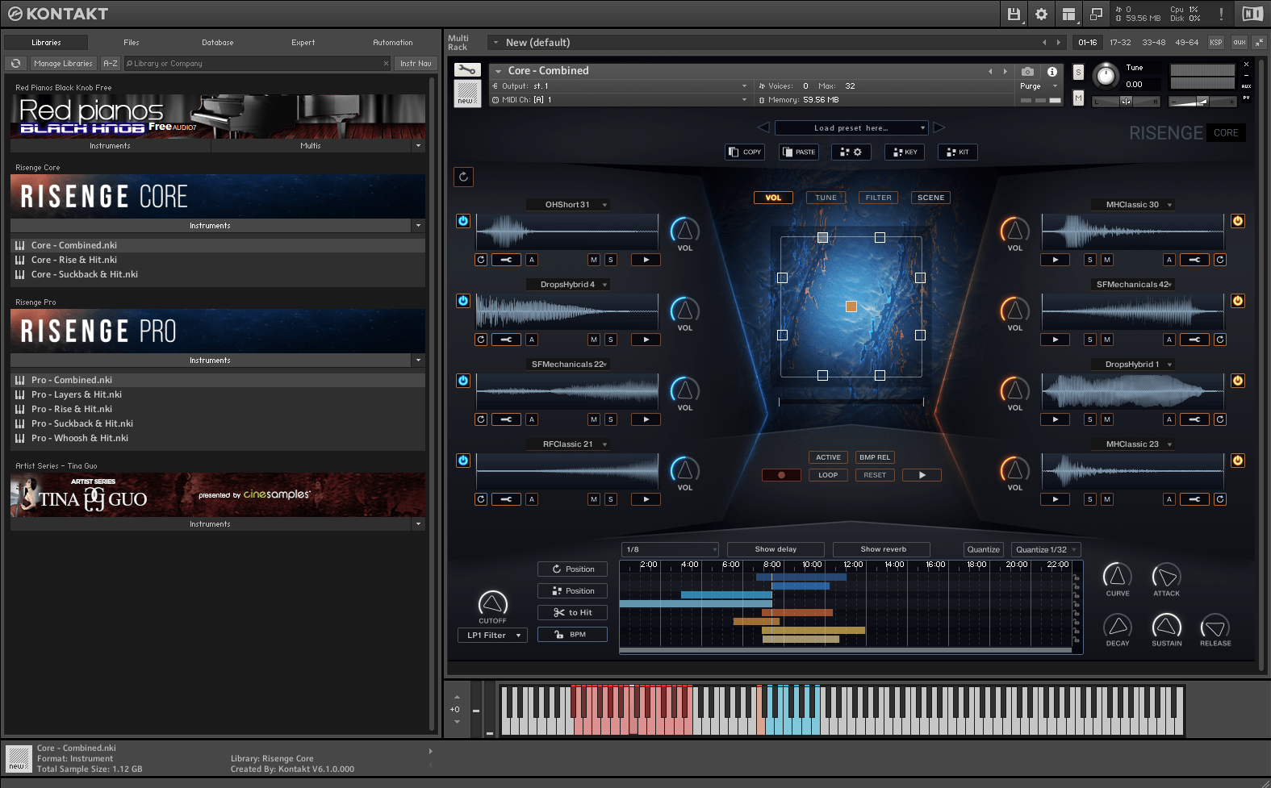Expand the Risenge Core Instruments dropdown arrow
This screenshot has width=1271, height=788.
coord(418,226)
